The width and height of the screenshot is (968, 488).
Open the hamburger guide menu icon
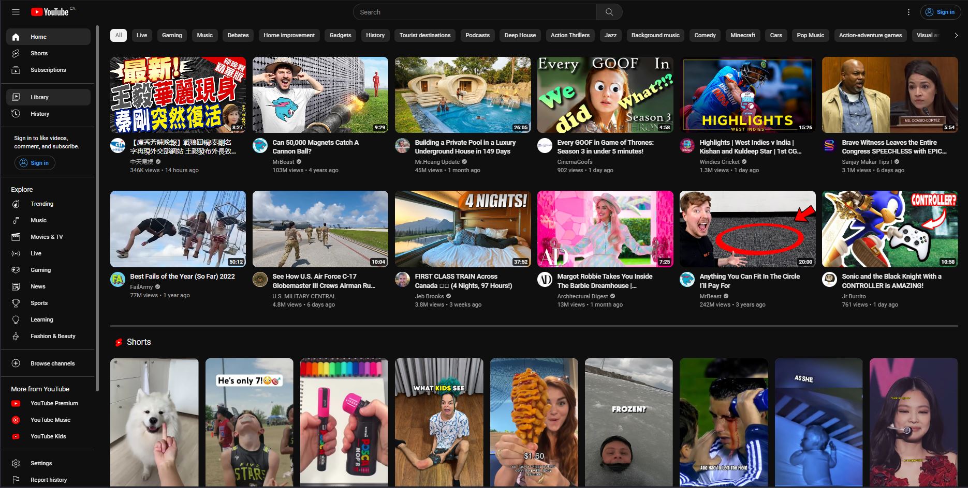(x=16, y=12)
